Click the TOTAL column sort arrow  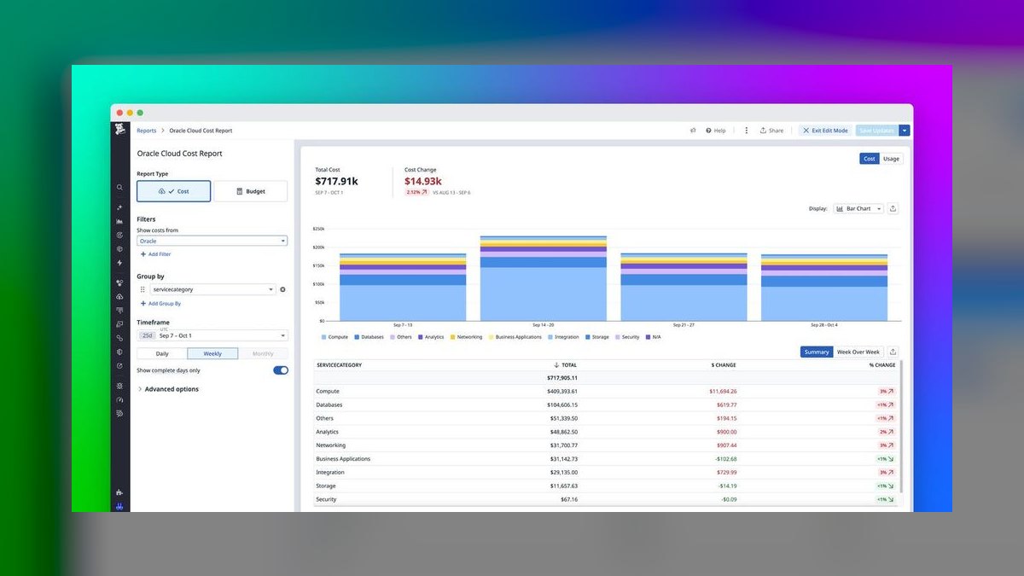[557, 365]
